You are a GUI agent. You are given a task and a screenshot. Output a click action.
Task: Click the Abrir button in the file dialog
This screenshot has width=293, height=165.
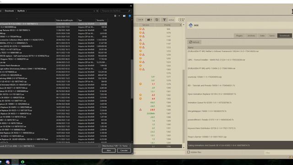coord(109,150)
